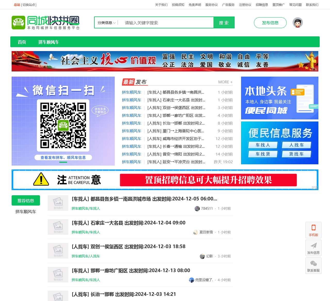The image size is (330, 301).
Task: Expand the 分类信息 search category dropdown
Action: click(106, 23)
